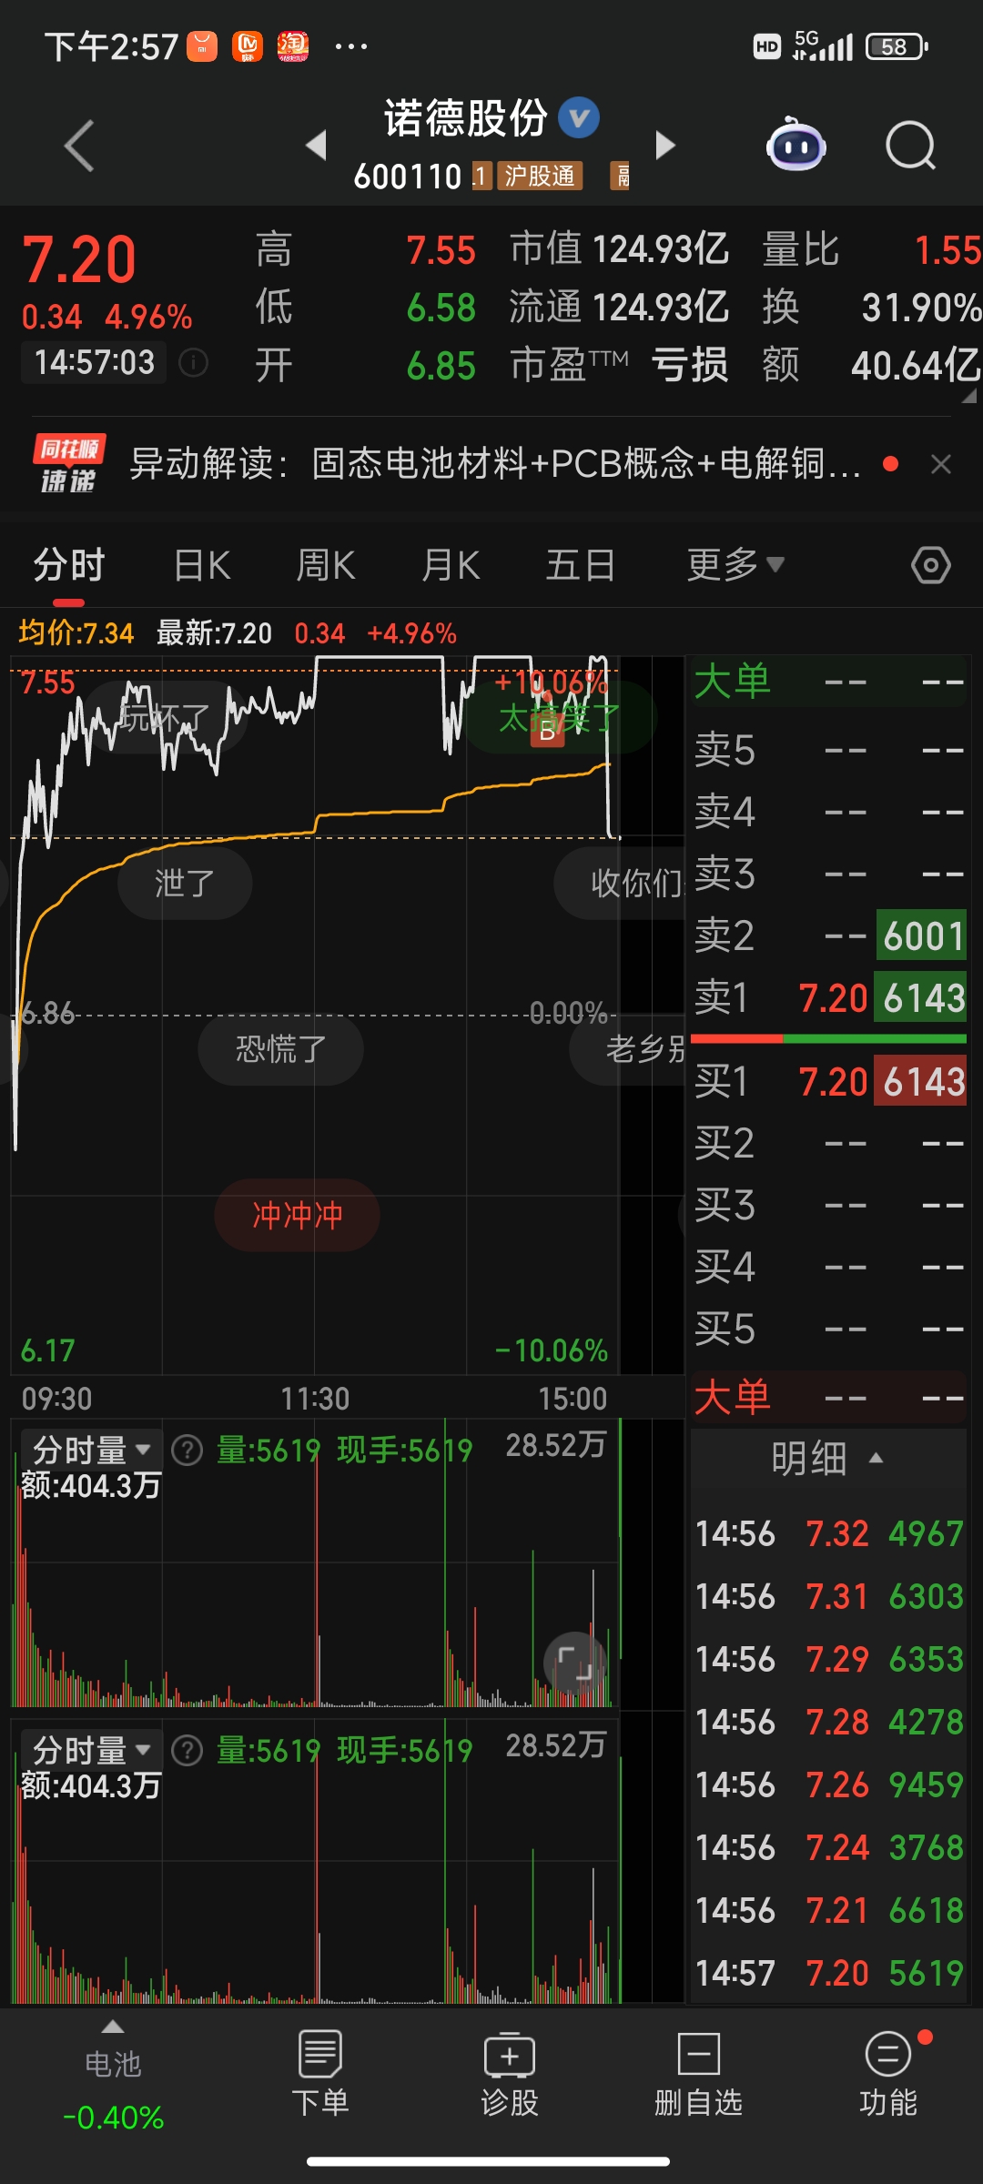Screen dimensions: 983x2184
Task: Open chart settings hexagon icon
Action: click(931, 565)
